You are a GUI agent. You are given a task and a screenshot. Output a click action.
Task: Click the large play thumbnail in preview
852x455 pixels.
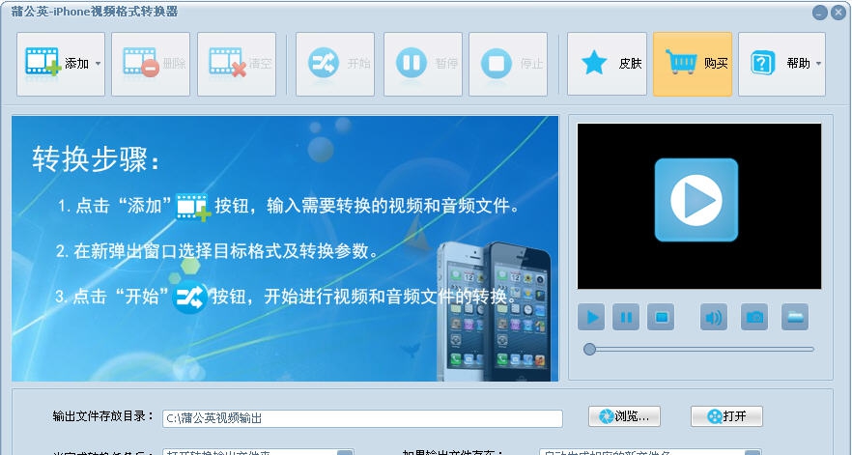coord(696,200)
